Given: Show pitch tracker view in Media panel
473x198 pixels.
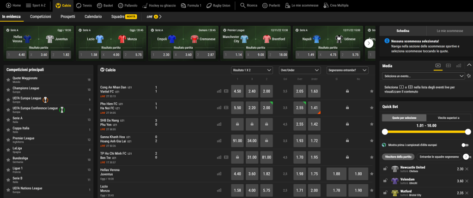Looking at the screenshot, I should point(448,65).
